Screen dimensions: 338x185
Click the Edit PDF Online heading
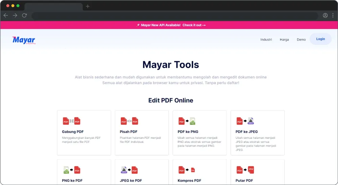tap(171, 100)
